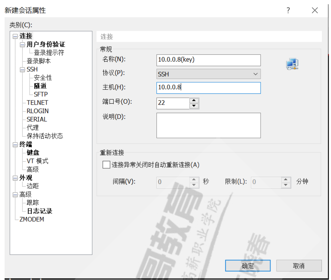Collapse the 外观 tree node
Image resolution: width=331 pixels, height=280 pixels.
15,178
